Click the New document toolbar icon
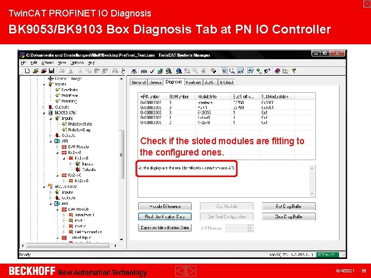Screen dimensions: 371x278 [x=27, y=71]
